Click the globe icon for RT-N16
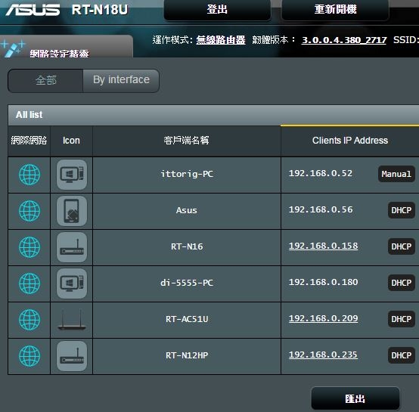Screen dimensions: 419x412 pyautogui.click(x=29, y=247)
